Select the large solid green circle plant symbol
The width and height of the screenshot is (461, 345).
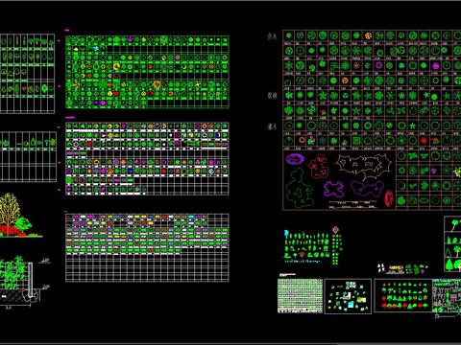[103, 84]
